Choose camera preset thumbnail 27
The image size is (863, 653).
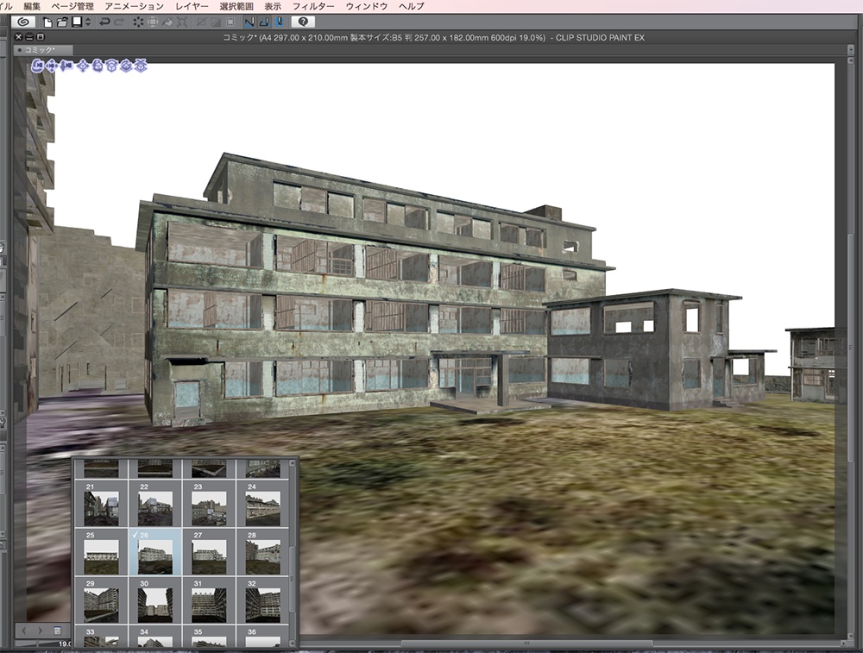click(209, 552)
